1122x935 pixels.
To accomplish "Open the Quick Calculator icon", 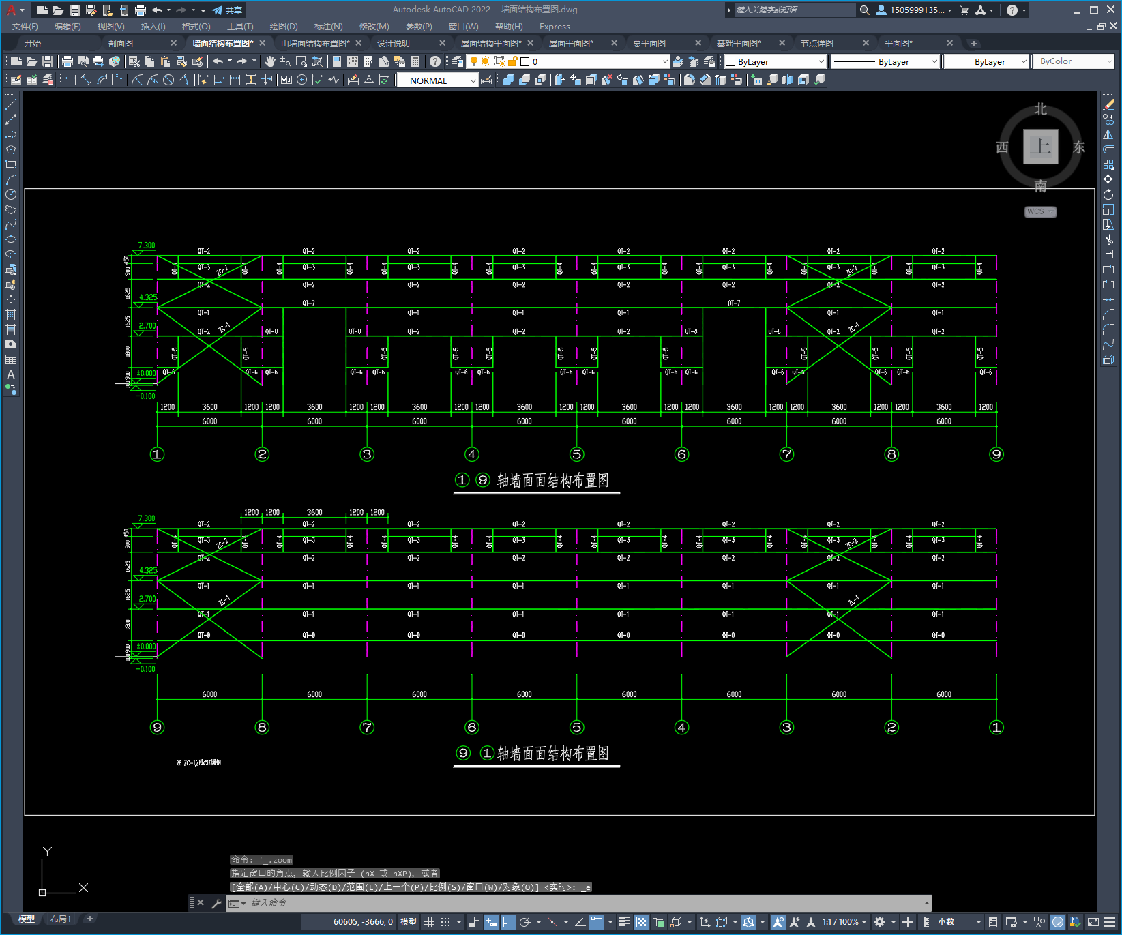I will point(415,61).
